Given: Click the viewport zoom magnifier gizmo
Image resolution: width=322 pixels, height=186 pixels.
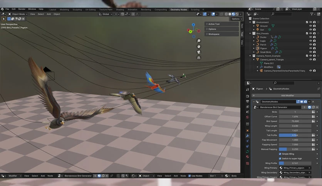Looking at the screenshot, I should tap(199, 41).
